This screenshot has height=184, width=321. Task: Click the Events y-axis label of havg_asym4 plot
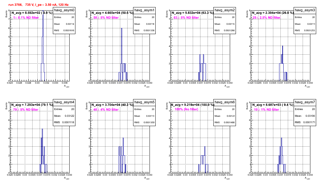(x=6, y=106)
